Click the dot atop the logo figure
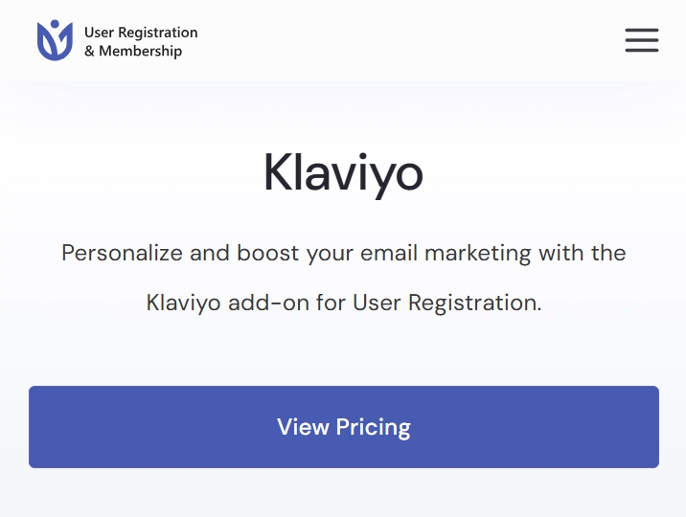The width and height of the screenshot is (686, 517). coord(55,24)
